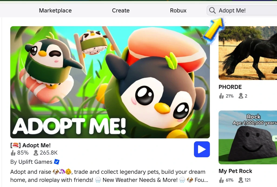Click PHORDE thumbs-up rating icon

pos(221,96)
